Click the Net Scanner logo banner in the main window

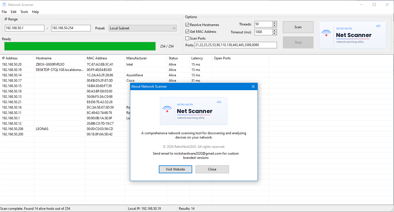click(x=352, y=35)
